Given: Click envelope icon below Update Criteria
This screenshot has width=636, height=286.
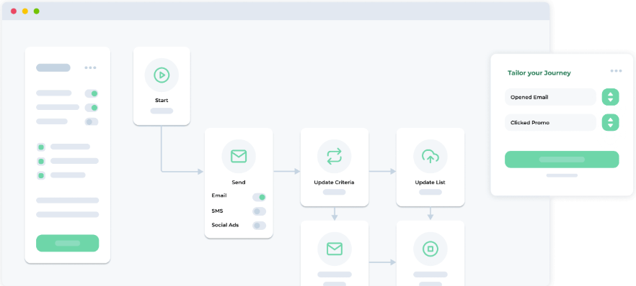Looking at the screenshot, I should click(335, 249).
